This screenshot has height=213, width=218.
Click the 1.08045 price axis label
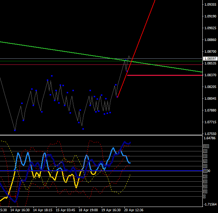(210, 99)
